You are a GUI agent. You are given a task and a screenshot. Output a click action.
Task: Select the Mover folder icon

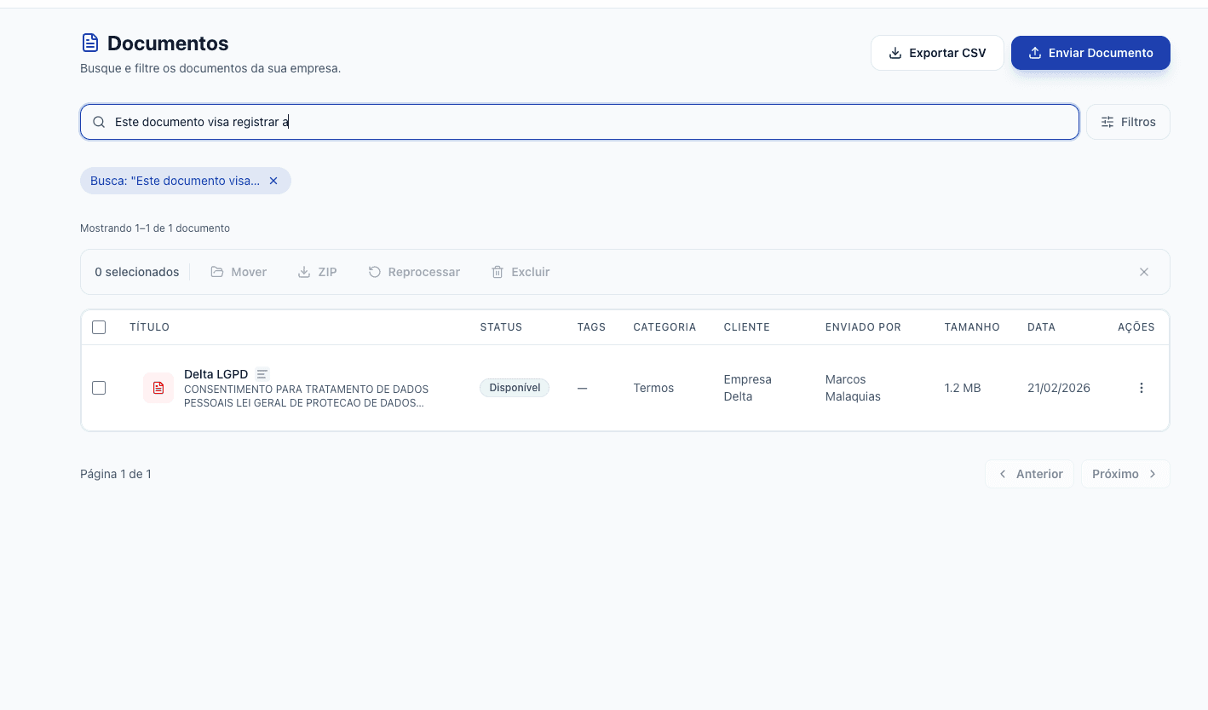(x=217, y=271)
